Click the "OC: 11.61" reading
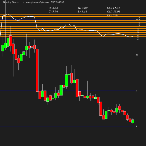 (114, 8)
